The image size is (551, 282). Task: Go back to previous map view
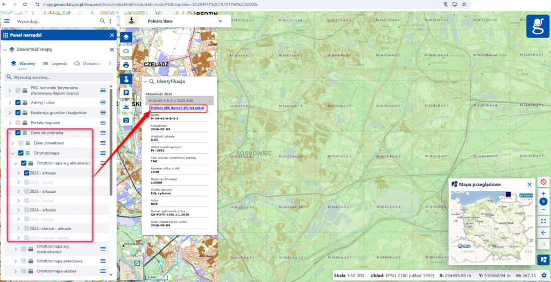click(543, 233)
